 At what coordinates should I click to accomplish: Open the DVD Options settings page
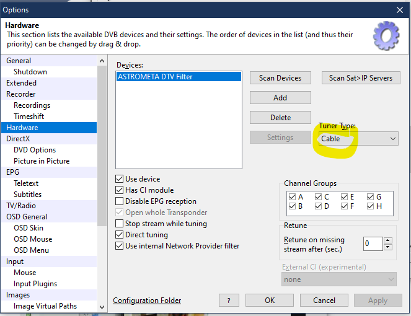(x=35, y=150)
